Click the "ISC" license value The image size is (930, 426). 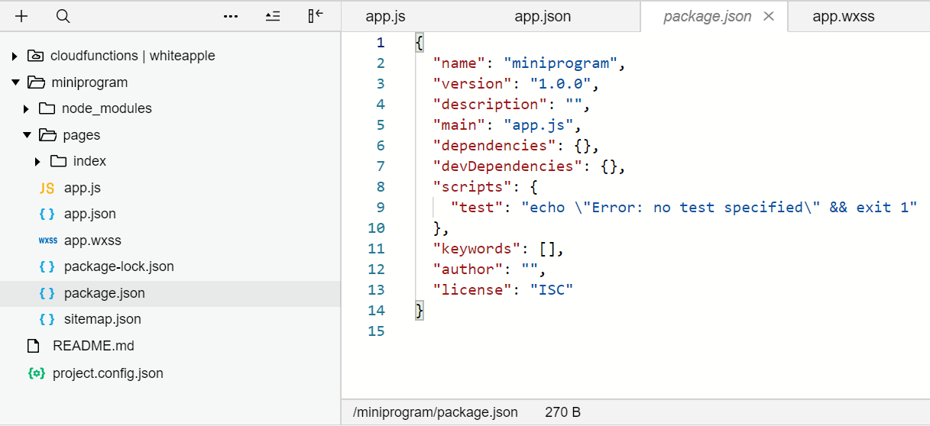tap(552, 290)
